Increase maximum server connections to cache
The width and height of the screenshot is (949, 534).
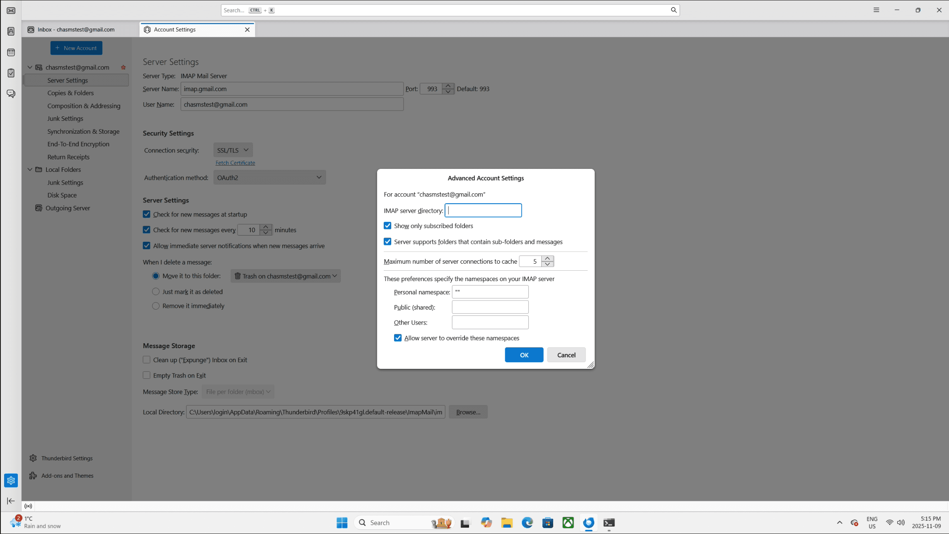[547, 258]
